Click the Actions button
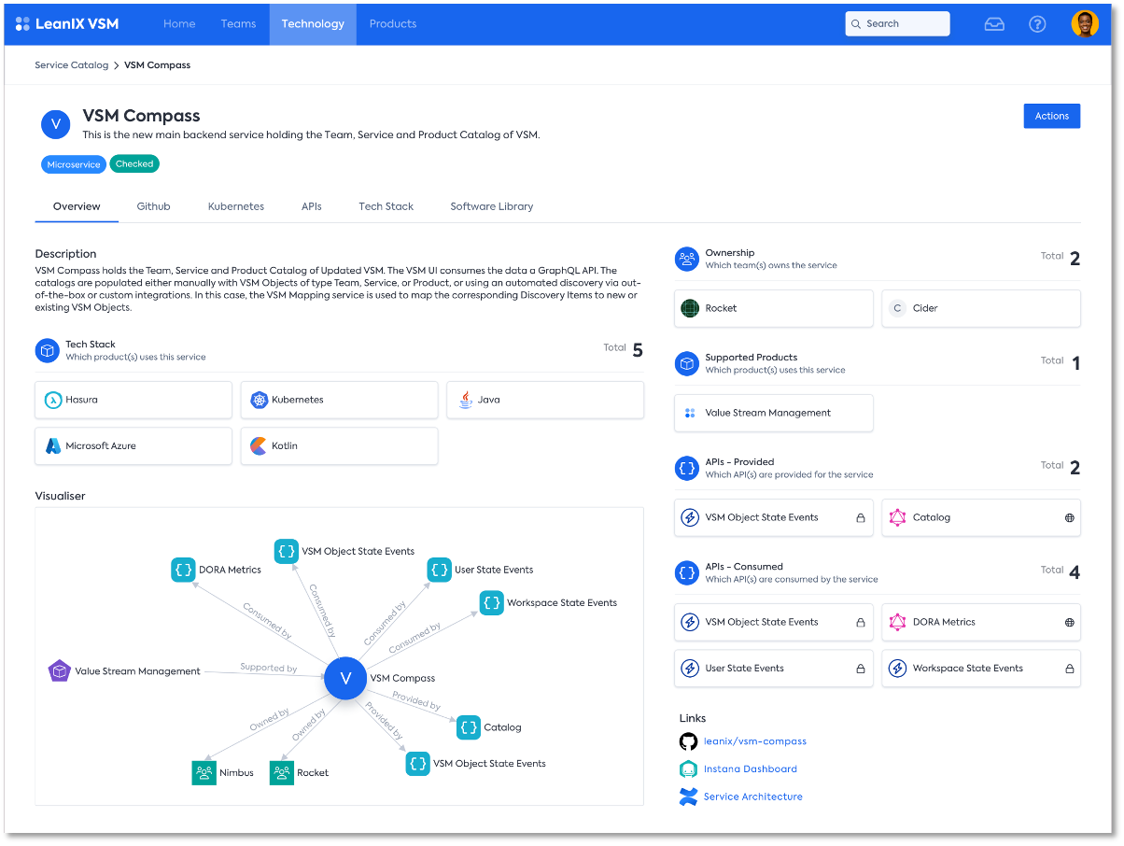 1052,116
